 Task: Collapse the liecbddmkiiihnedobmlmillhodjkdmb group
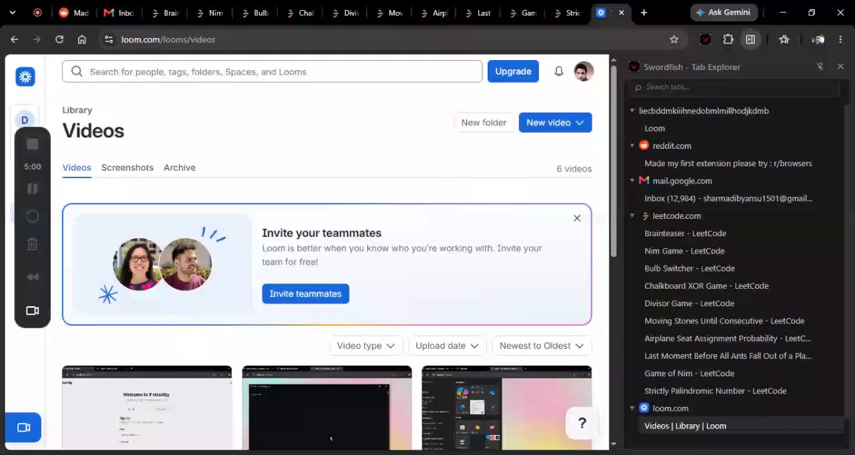pyautogui.click(x=633, y=111)
